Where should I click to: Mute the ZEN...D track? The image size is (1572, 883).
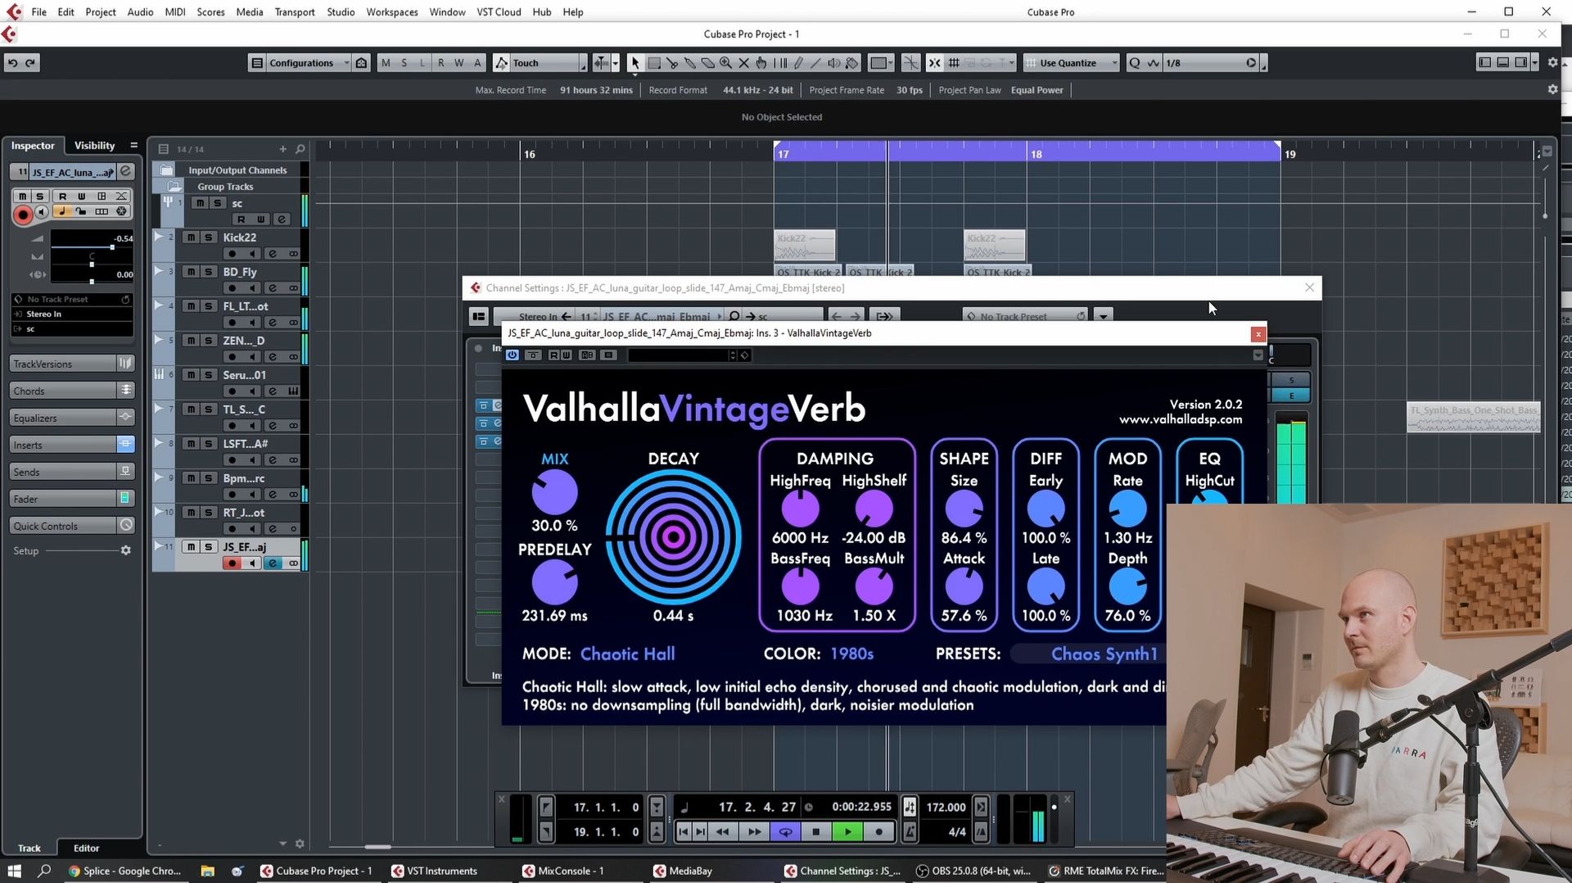pos(191,341)
